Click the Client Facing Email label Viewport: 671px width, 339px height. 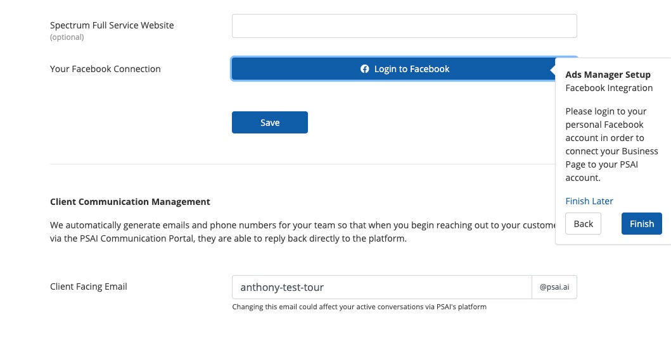89,287
